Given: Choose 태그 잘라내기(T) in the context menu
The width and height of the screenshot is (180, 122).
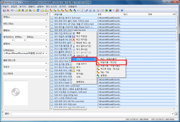Looking at the screenshot, I should [84, 46].
